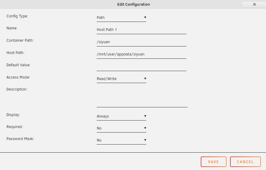Select the empty Default Value field
266x170 pixels.
(141, 67)
